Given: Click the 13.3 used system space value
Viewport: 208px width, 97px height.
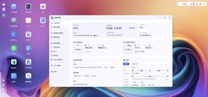Looking at the screenshot, I should pyautogui.click(x=137, y=48).
